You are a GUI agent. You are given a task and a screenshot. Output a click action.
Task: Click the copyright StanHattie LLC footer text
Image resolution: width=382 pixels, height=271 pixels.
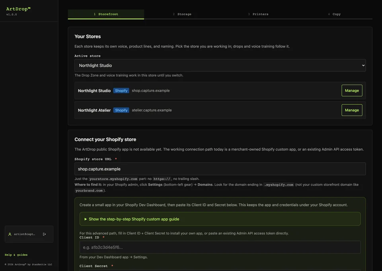28,264
